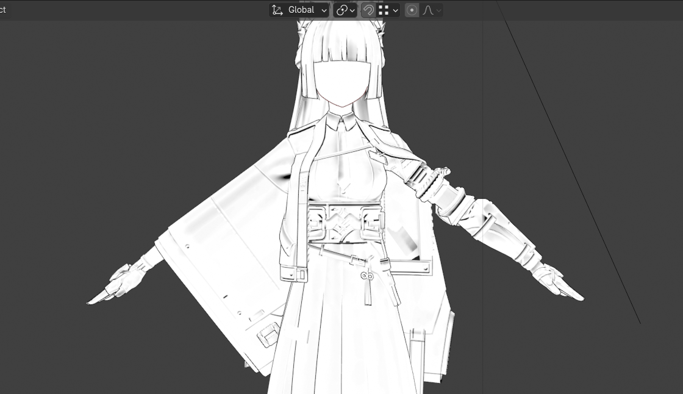Click the partially visible Object mode button
The width and height of the screenshot is (683, 394).
click(3, 10)
